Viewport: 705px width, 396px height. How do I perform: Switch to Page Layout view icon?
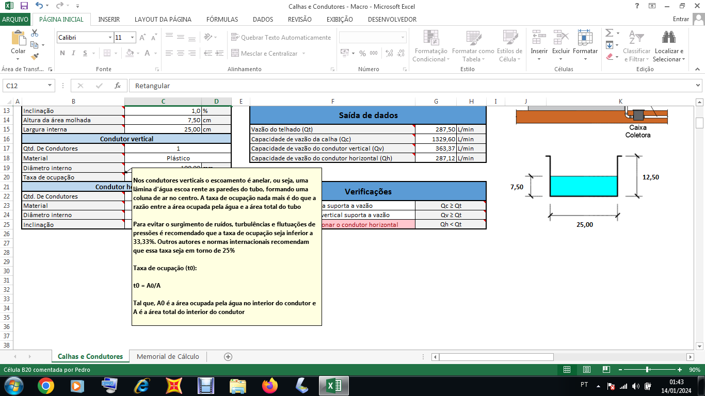point(586,370)
